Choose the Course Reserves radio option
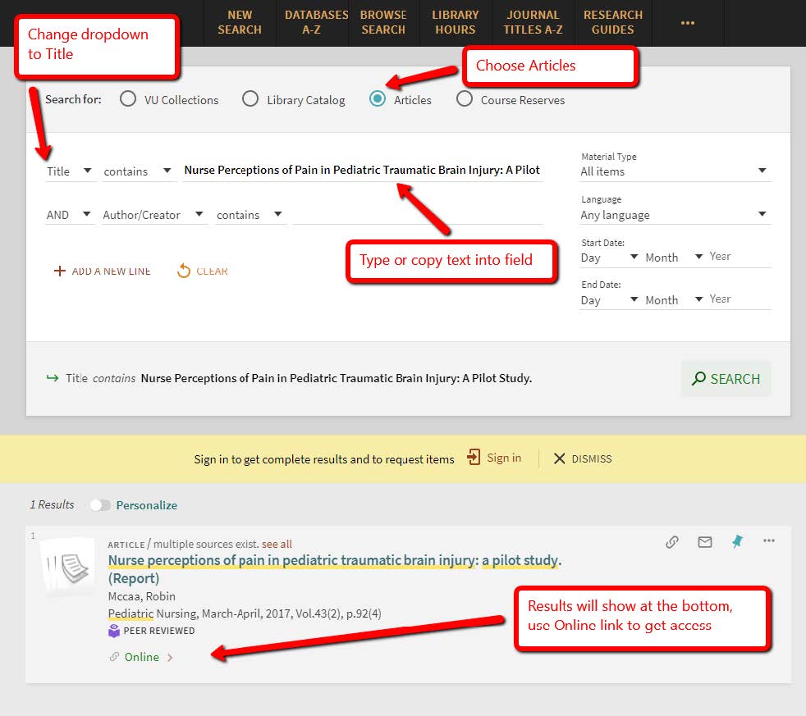This screenshot has height=716, width=806. (465, 99)
